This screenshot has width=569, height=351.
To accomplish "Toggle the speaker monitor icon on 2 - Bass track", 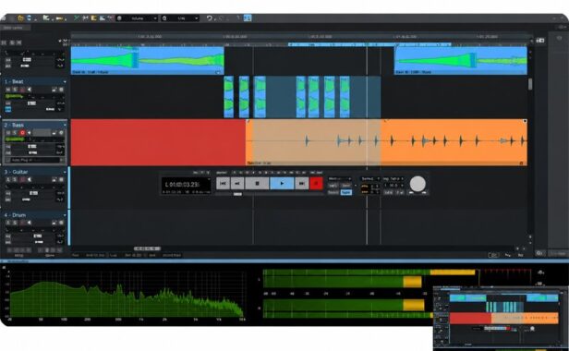I will click(30, 133).
